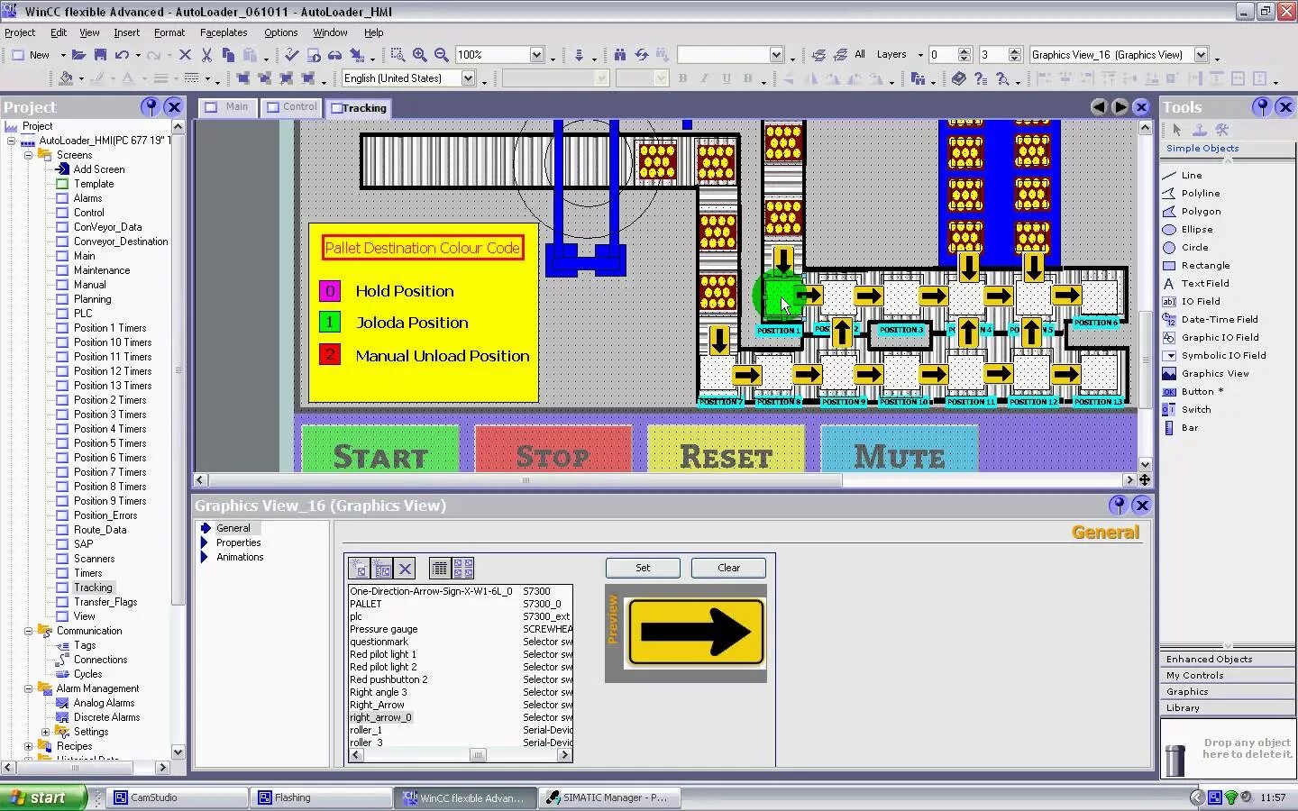
Task: Collapse the Screens folder in project tree
Action: coord(28,155)
